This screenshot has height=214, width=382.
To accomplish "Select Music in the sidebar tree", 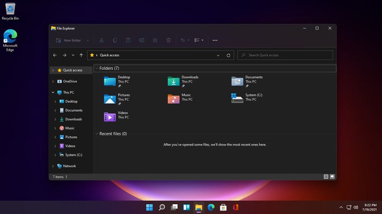I will [69, 128].
